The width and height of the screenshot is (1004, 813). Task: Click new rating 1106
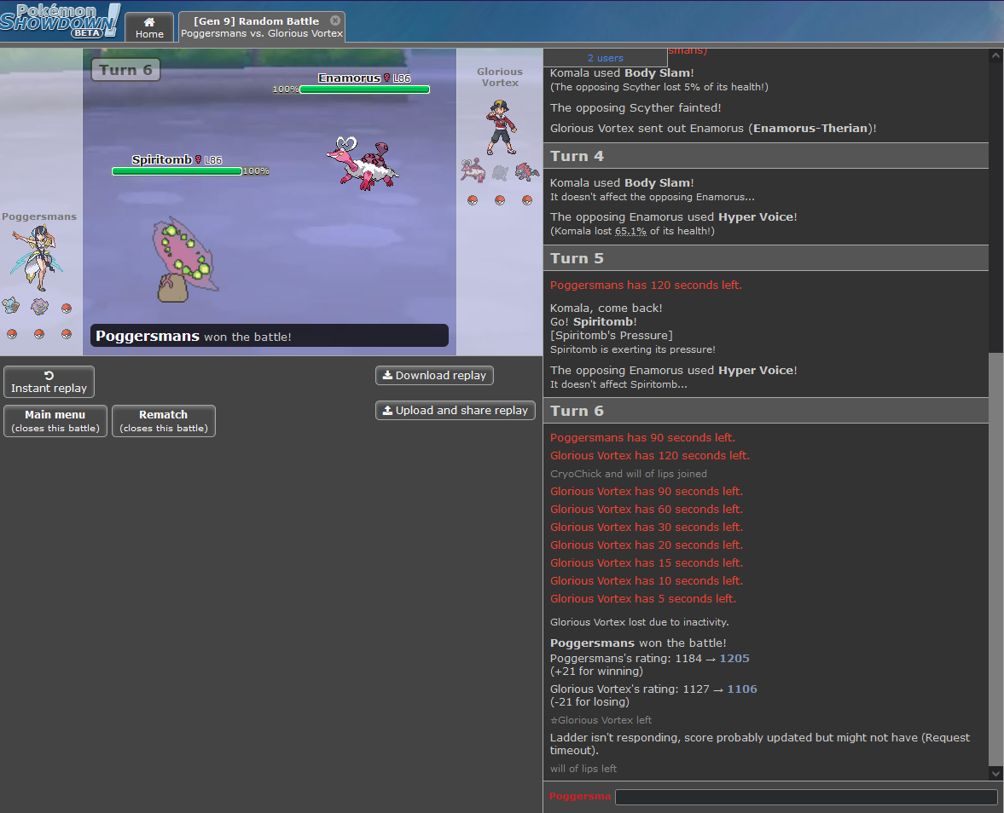pyautogui.click(x=742, y=689)
